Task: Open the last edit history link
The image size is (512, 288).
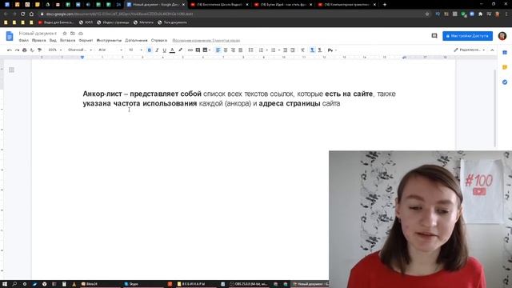Action: [206, 40]
